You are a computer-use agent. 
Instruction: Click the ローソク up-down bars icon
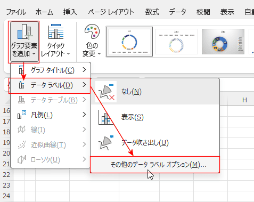[x=22, y=159]
